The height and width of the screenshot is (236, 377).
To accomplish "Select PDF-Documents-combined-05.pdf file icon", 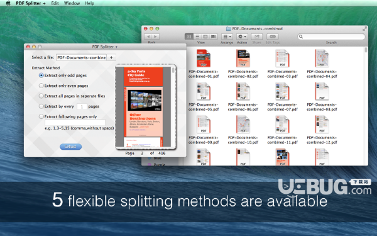I will point(204,91).
